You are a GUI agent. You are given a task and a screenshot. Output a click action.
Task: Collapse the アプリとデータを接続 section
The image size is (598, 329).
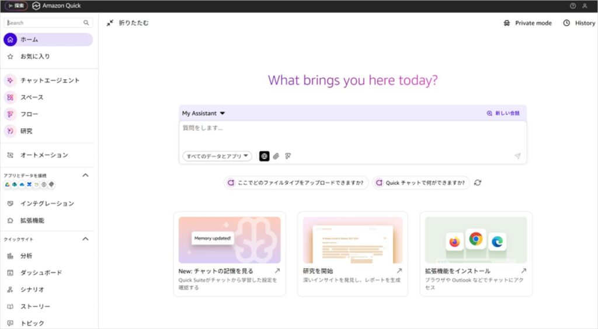coord(85,175)
